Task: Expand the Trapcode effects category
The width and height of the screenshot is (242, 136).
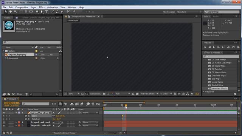Action: [203, 91]
